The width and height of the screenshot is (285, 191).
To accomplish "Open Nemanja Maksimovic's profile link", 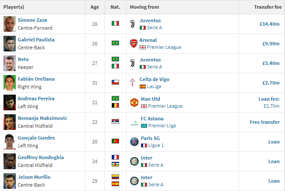I will pyautogui.click(x=42, y=118).
